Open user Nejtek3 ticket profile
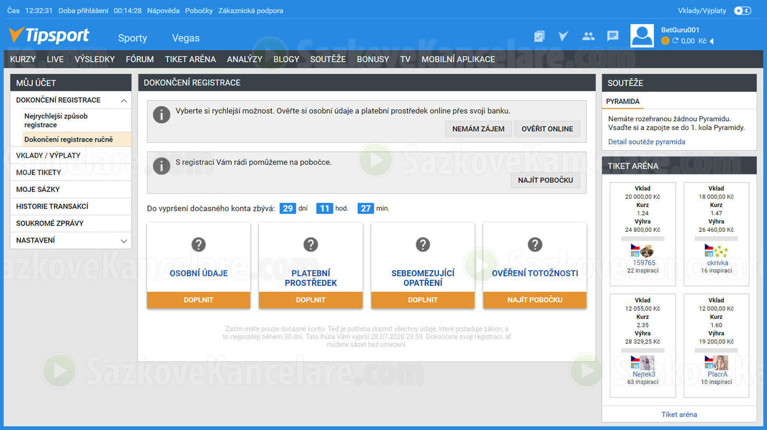This screenshot has width=767, height=430. click(644, 374)
